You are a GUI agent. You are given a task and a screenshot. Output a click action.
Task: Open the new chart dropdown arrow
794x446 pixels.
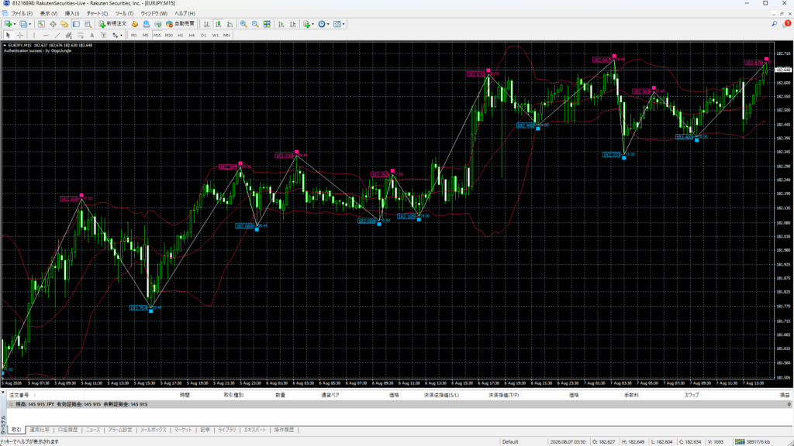[x=15, y=24]
